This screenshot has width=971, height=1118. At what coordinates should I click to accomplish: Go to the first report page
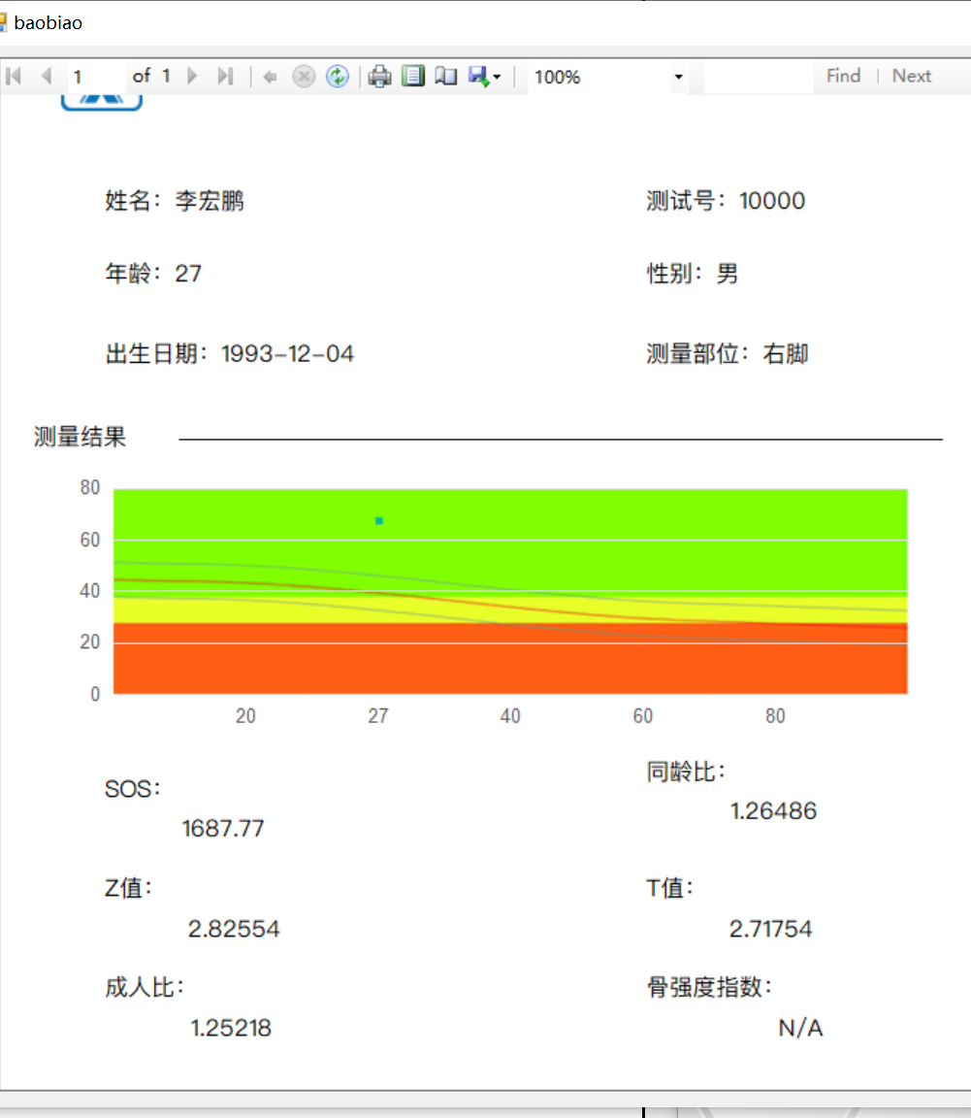point(14,76)
